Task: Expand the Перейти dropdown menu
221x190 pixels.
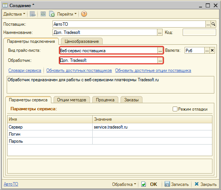Action: (x=67, y=14)
